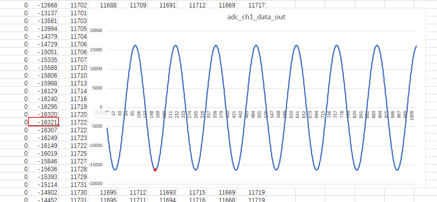The height and width of the screenshot is (202, 437).
Task: Click the 10000 vertical axis label
Action: pyautogui.click(x=96, y=69)
